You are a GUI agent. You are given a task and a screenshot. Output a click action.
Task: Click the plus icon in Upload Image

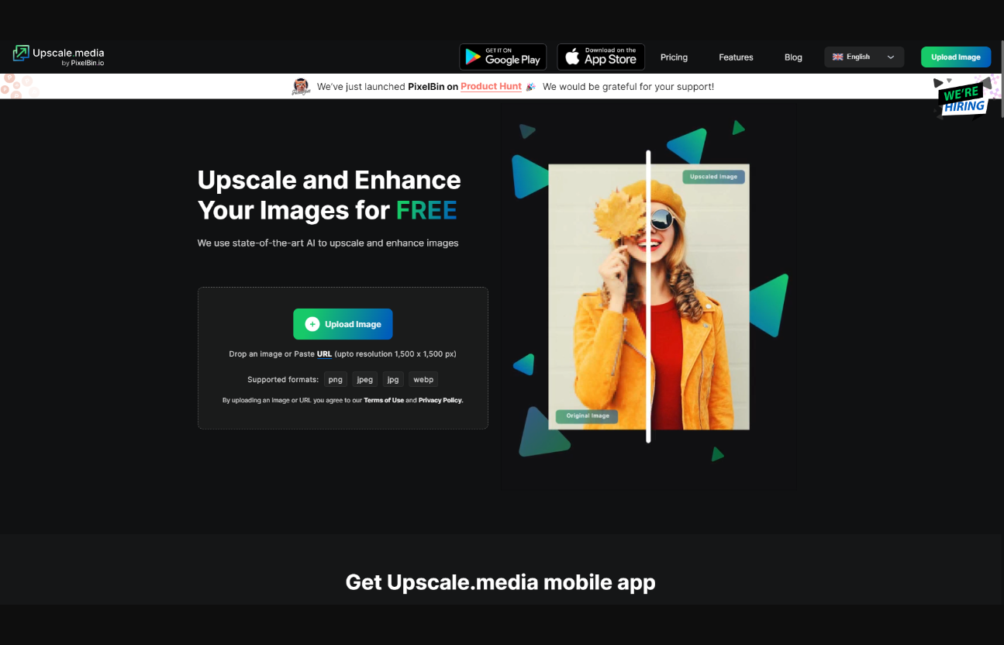tap(312, 324)
